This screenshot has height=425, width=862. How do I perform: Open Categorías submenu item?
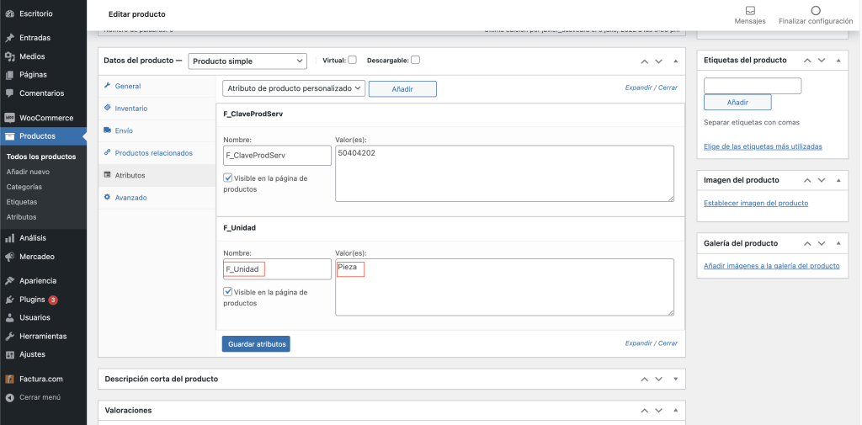24,187
